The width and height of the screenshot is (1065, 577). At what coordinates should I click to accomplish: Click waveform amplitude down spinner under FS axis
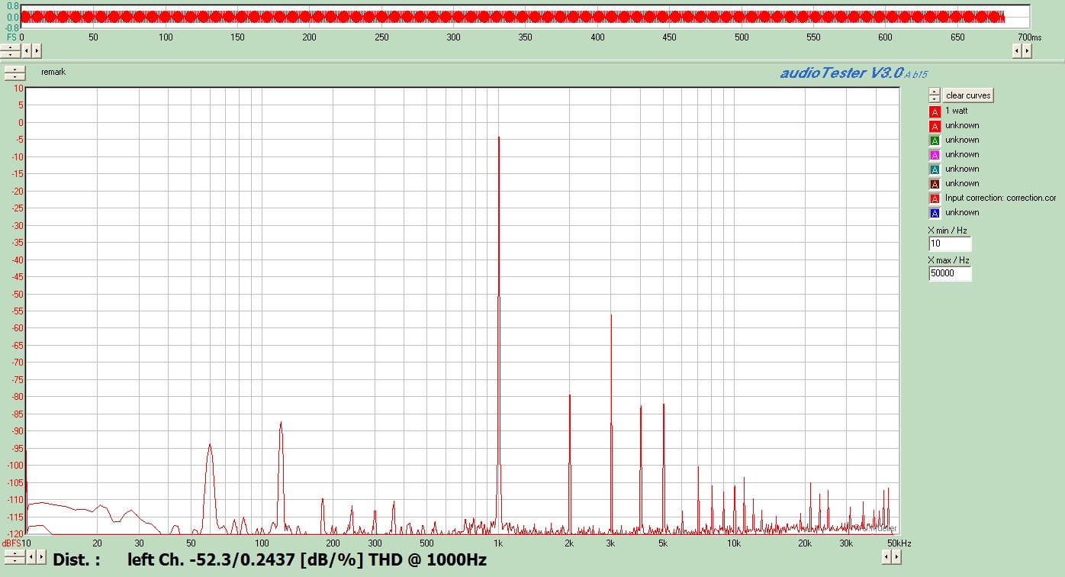tap(10, 54)
